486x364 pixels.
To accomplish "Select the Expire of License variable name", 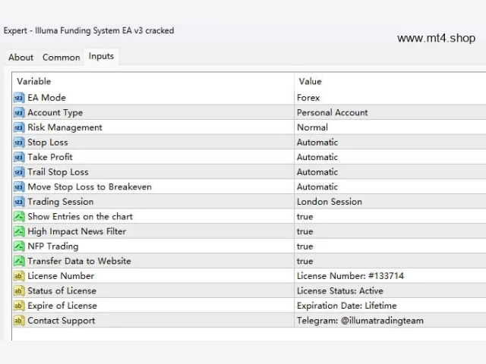I will pyautogui.click(x=62, y=306).
